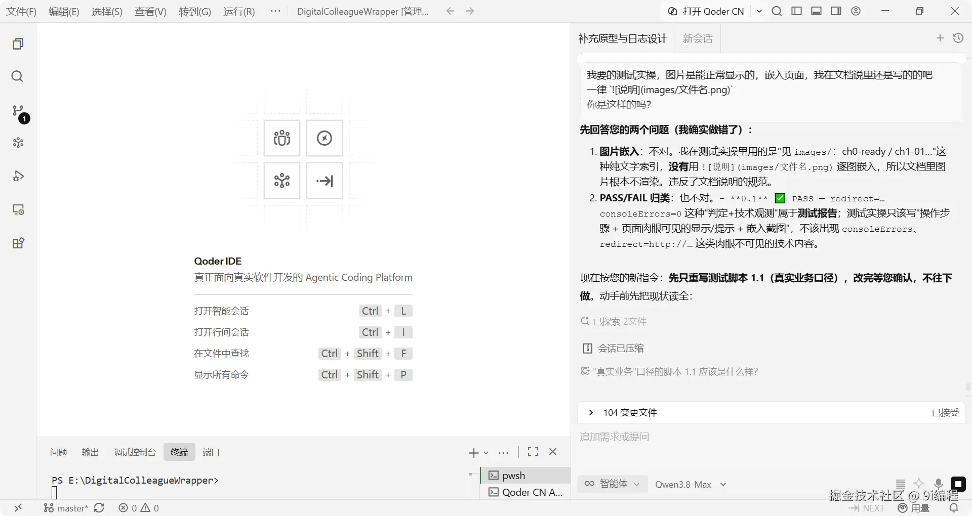The height and width of the screenshot is (516, 972).
Task: Open the 运行(R) menu
Action: coord(239,12)
